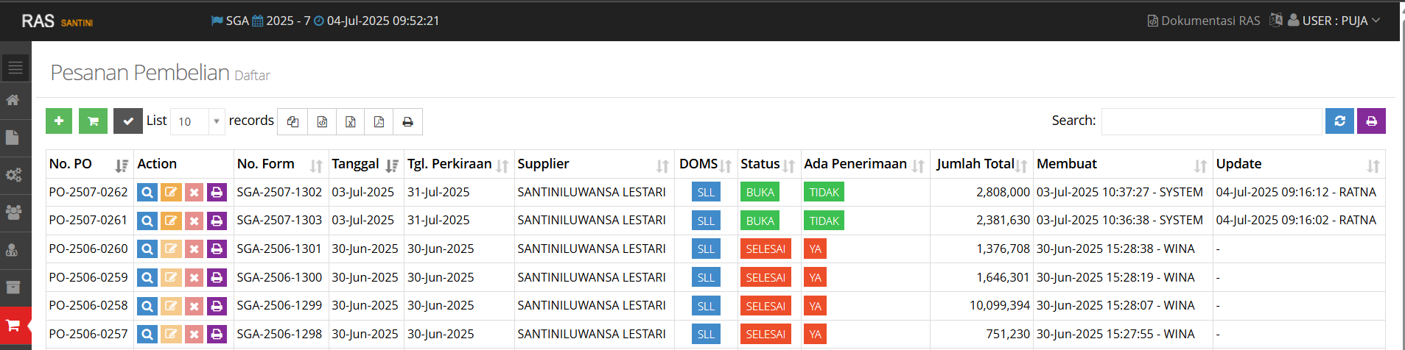This screenshot has height=350, width=1405.
Task: Export the table as Excel file
Action: 351,122
